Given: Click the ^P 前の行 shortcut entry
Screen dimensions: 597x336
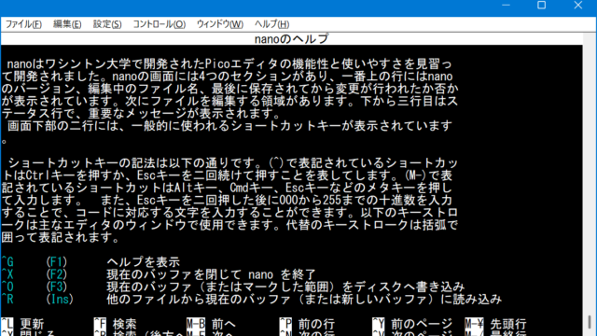Looking at the screenshot, I should click(x=307, y=324).
